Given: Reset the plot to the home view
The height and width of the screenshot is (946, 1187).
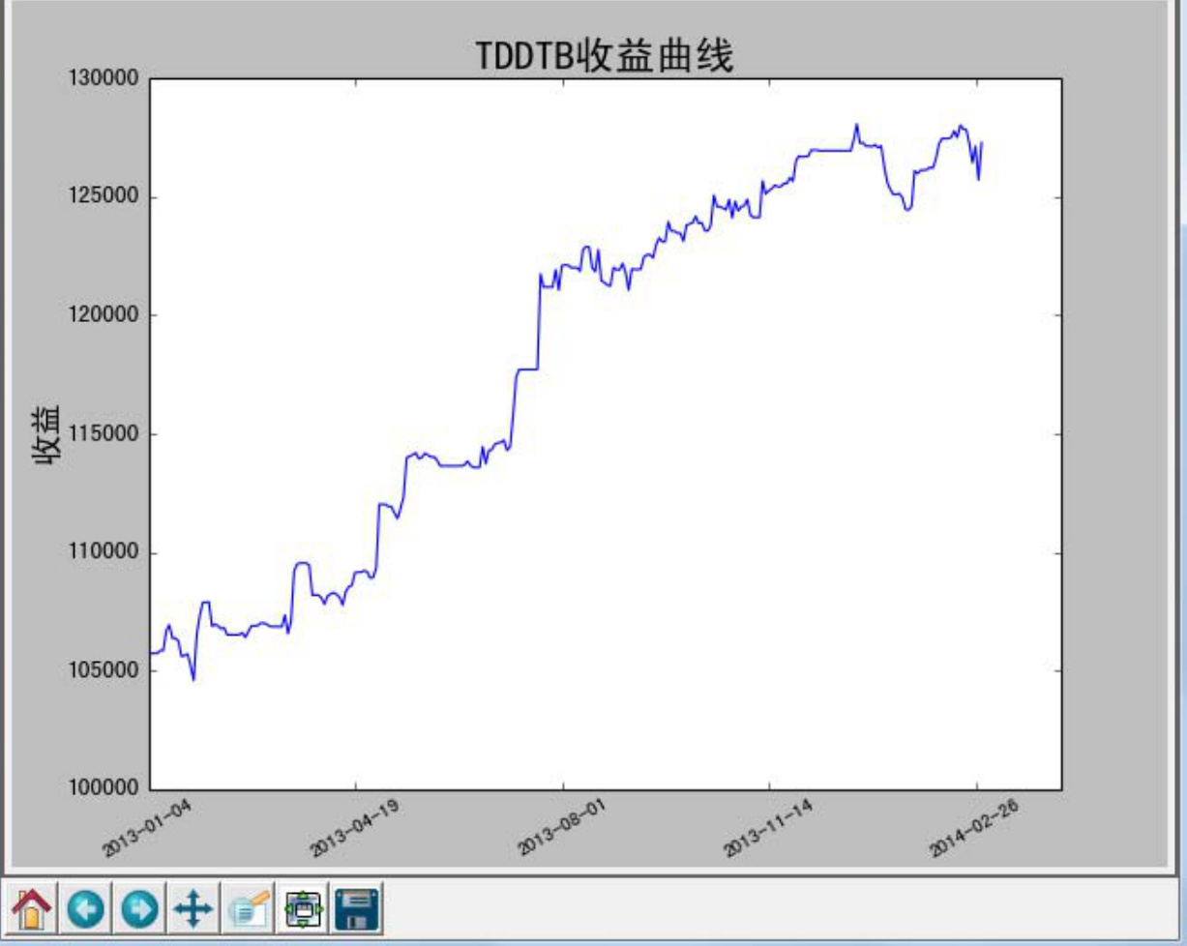Looking at the screenshot, I should pyautogui.click(x=32, y=909).
